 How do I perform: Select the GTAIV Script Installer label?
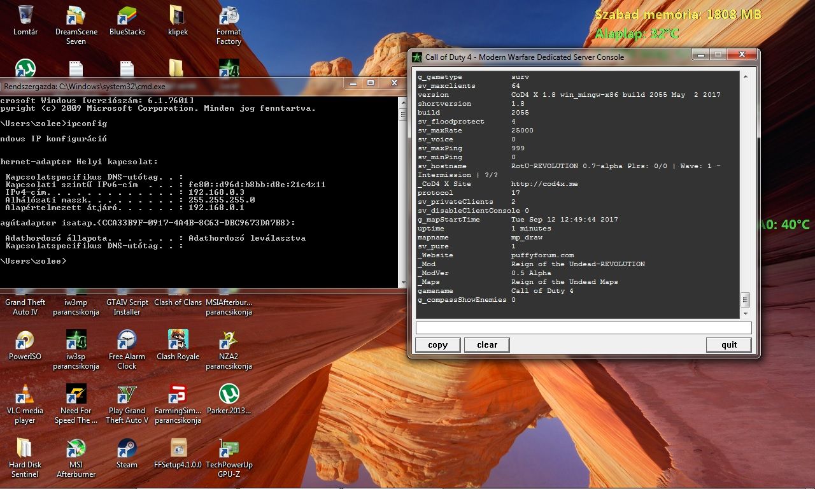[127, 308]
